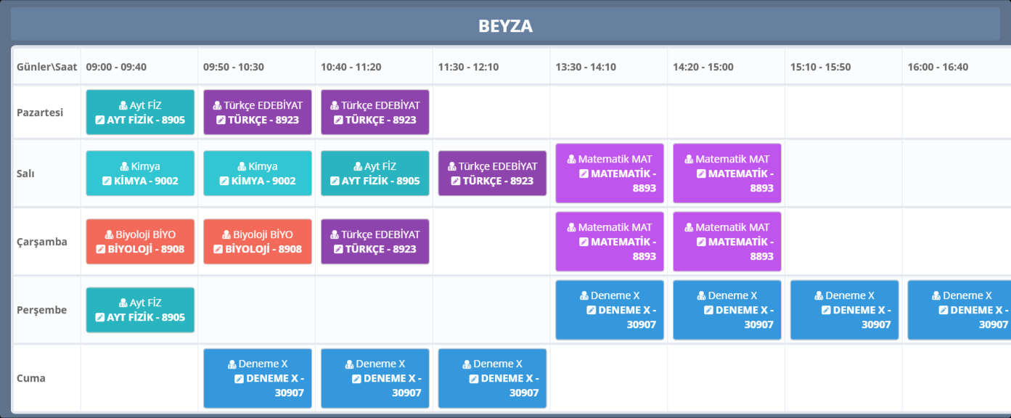Click teacher icon in Salı 11:30 Türkçe EDEBİYAT card

pyautogui.click(x=453, y=166)
